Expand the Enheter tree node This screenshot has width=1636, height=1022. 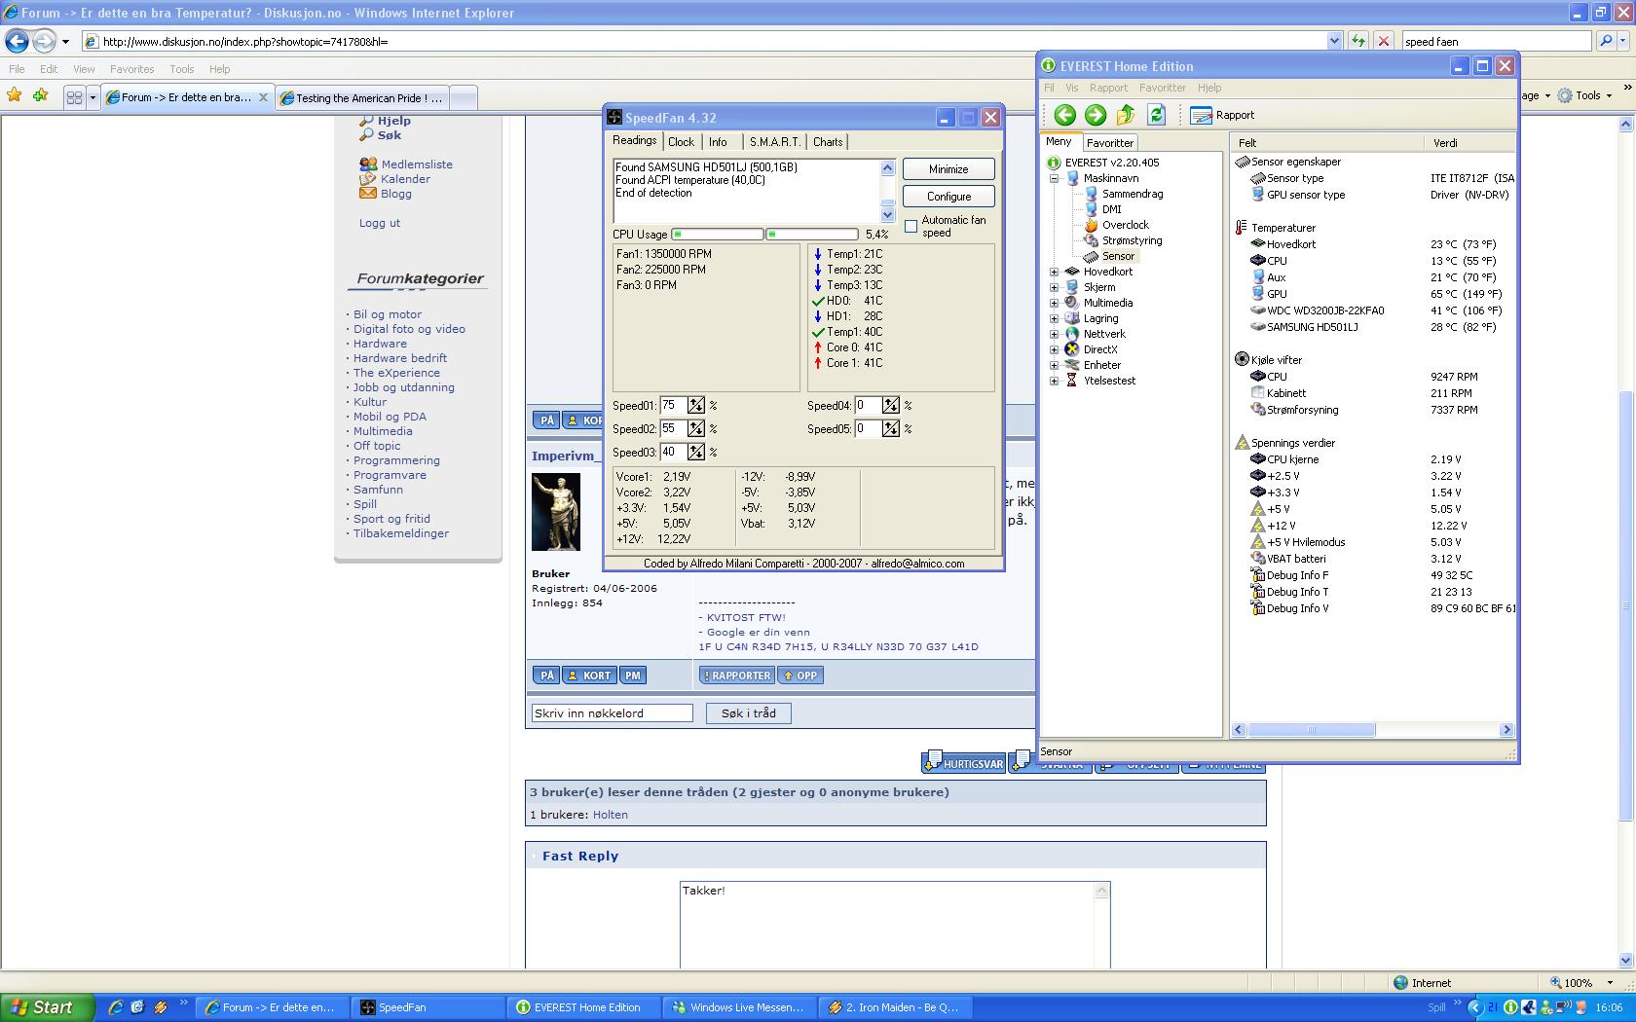[x=1054, y=365]
